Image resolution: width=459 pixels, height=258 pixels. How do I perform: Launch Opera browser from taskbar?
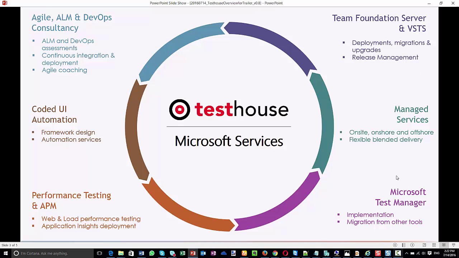[x=285, y=253]
